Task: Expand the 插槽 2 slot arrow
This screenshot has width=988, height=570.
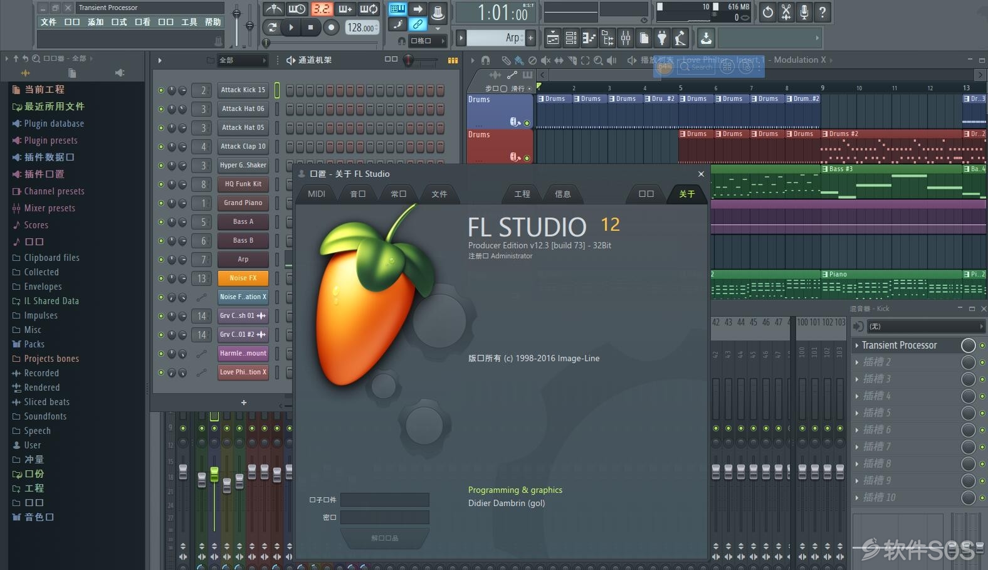Action: [857, 362]
